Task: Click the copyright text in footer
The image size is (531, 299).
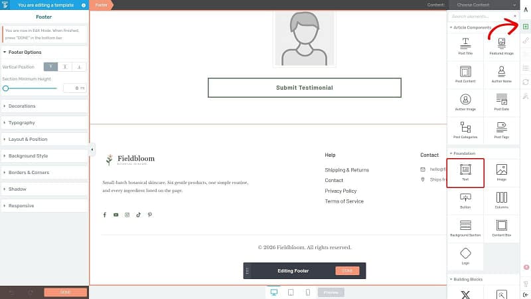Action: pos(305,247)
